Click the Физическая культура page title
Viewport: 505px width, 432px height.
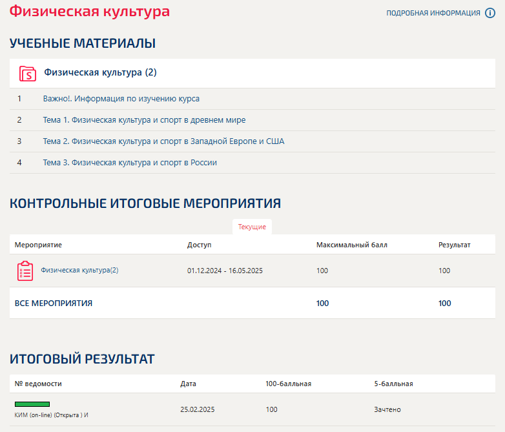coord(90,11)
